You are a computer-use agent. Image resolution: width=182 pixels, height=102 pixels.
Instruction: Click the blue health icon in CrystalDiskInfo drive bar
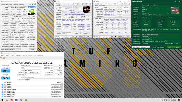(1, 57)
